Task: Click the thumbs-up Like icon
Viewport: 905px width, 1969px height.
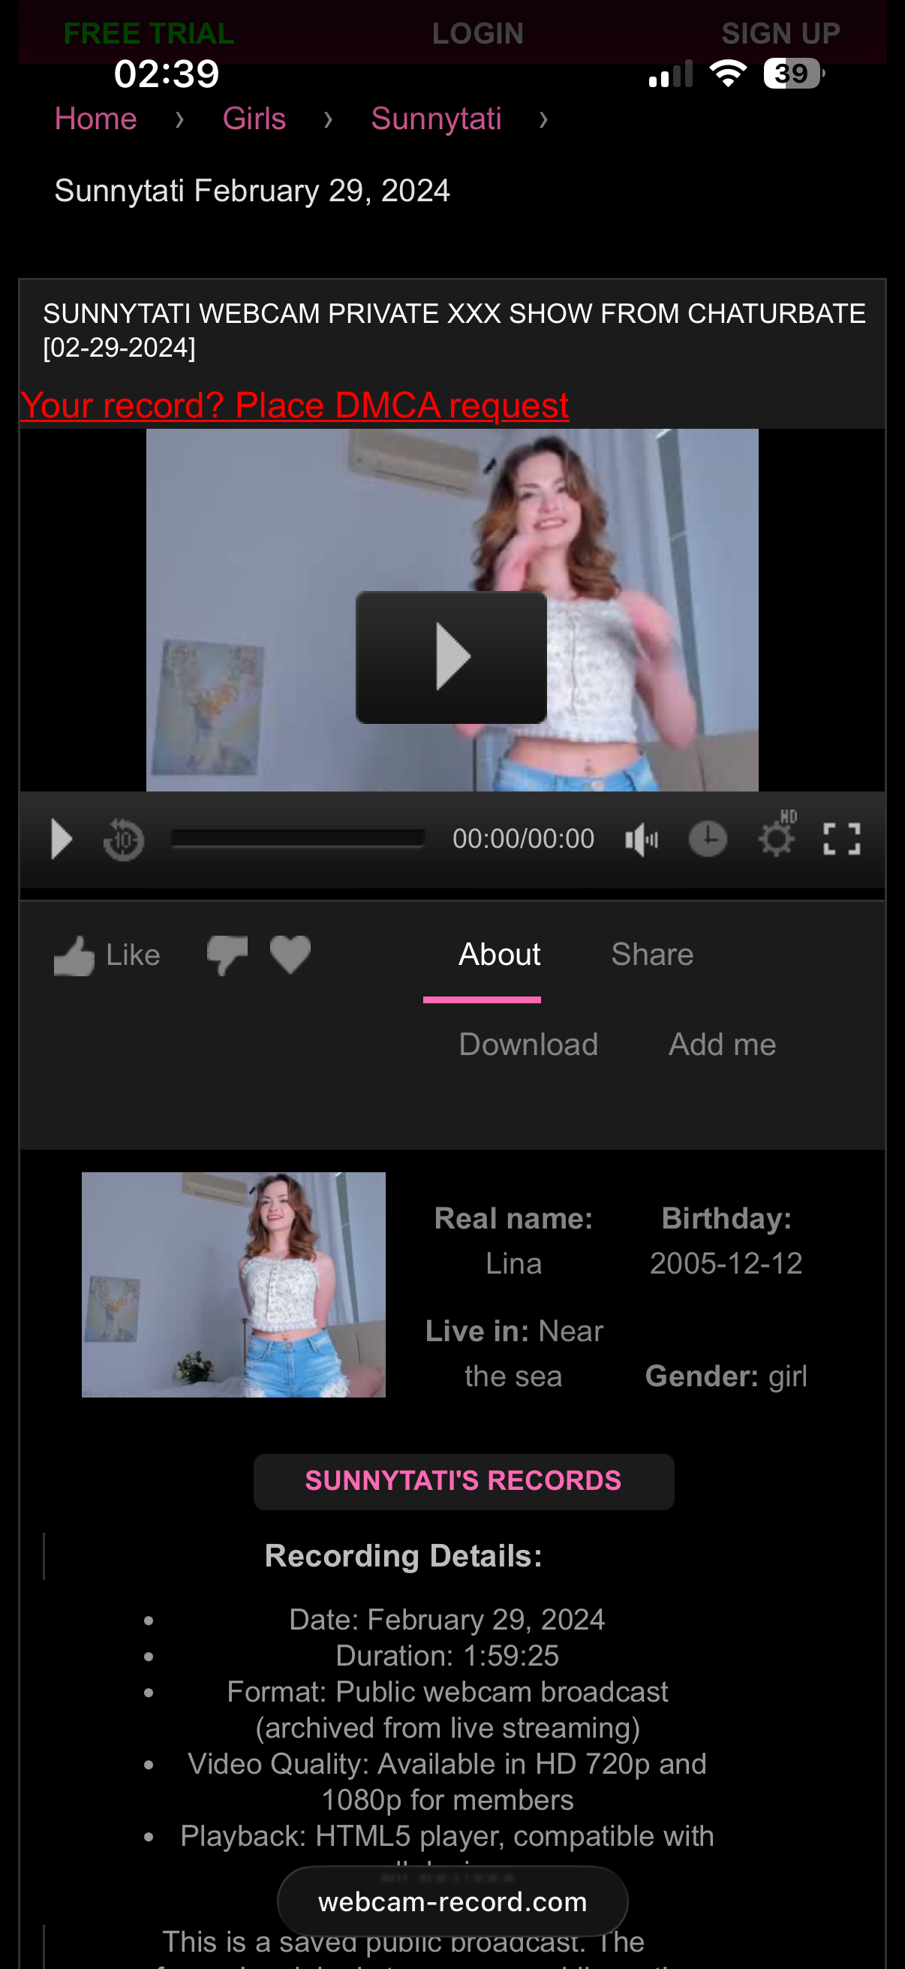Action: point(74,955)
